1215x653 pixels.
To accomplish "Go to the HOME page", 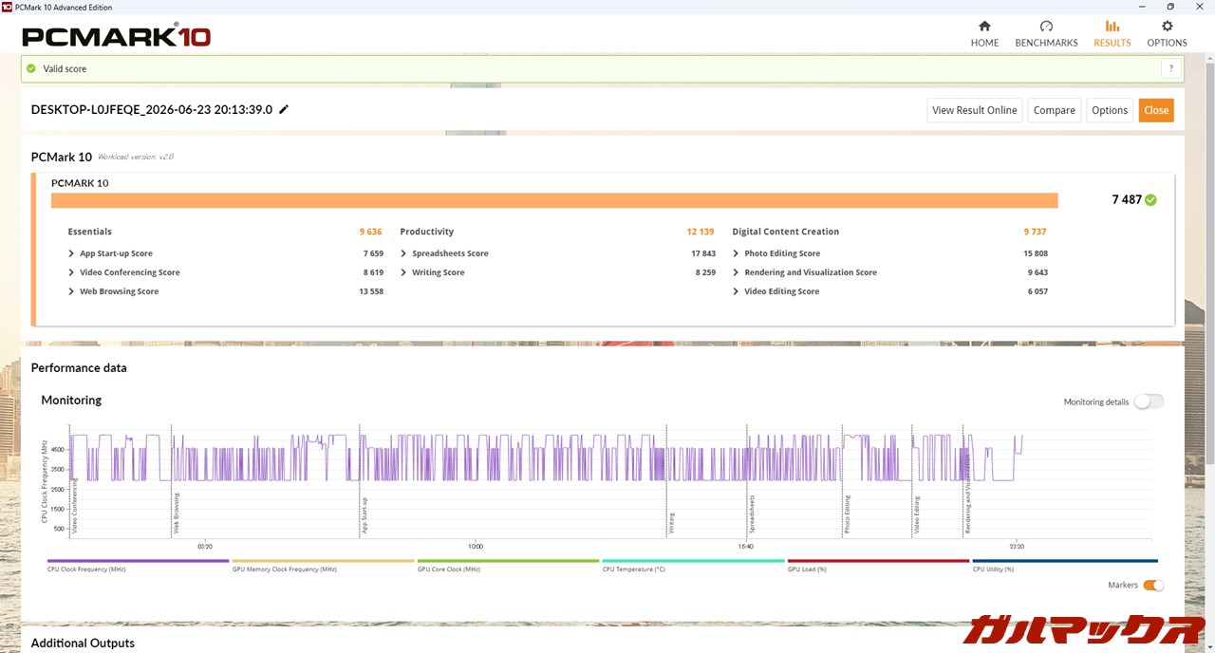I will point(984,34).
